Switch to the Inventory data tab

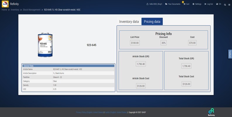tap(129, 22)
